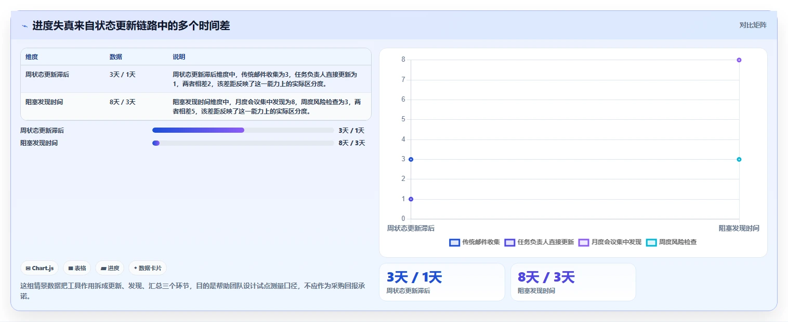Open the 8天 / 3天 data card
Image resolution: width=788 pixels, height=322 pixels.
[x=573, y=282]
